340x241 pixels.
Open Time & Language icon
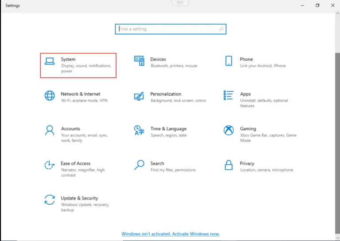tap(139, 130)
